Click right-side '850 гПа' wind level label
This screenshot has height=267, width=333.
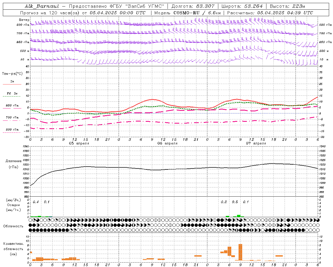tap(325, 42)
